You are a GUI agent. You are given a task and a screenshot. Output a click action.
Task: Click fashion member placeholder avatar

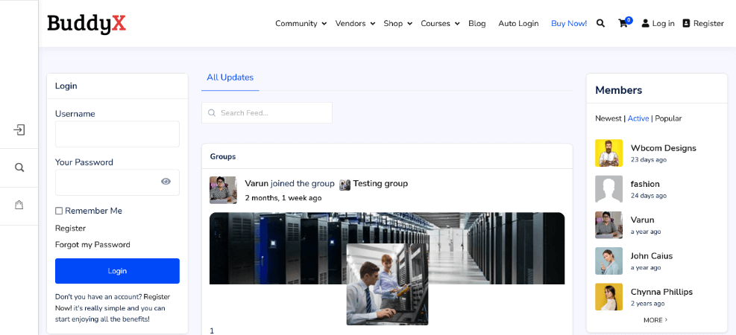coord(608,189)
